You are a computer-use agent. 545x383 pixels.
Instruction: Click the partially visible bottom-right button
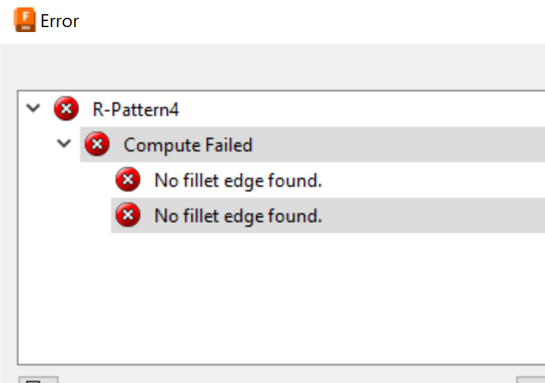coord(531,379)
